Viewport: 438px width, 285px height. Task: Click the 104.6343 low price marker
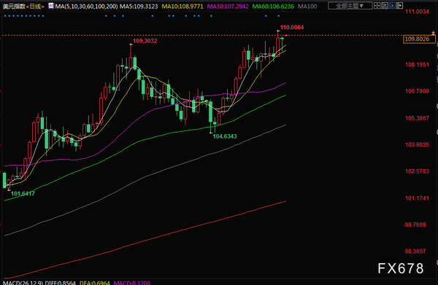click(x=225, y=136)
